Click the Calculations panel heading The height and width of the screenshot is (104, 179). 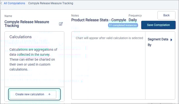click(x=21, y=37)
